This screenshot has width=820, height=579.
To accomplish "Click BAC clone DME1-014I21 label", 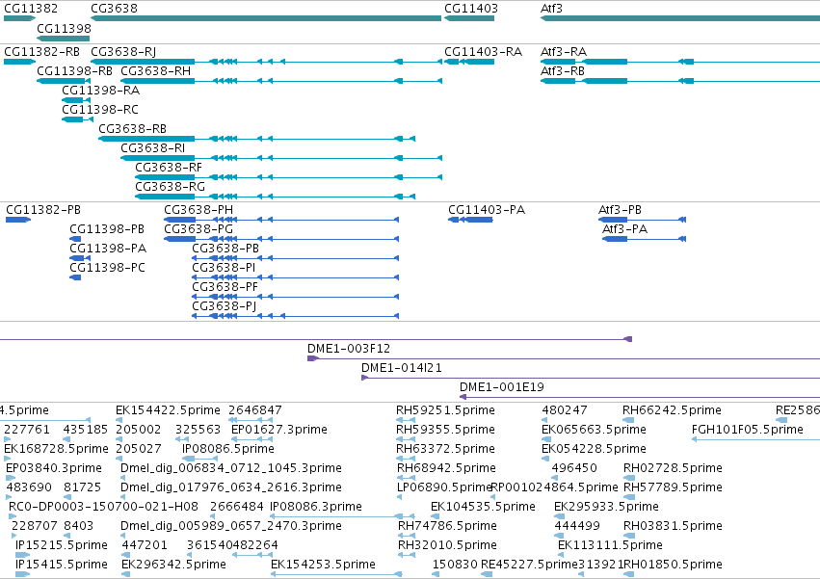I will pos(402,368).
